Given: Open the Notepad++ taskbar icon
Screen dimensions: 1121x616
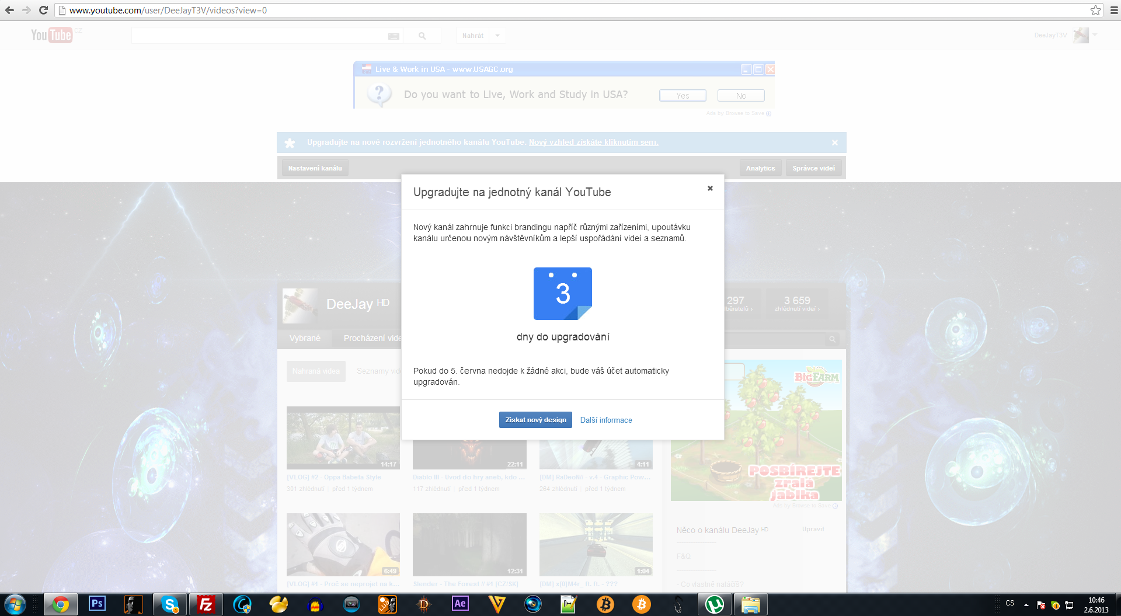Looking at the screenshot, I should pos(569,604).
